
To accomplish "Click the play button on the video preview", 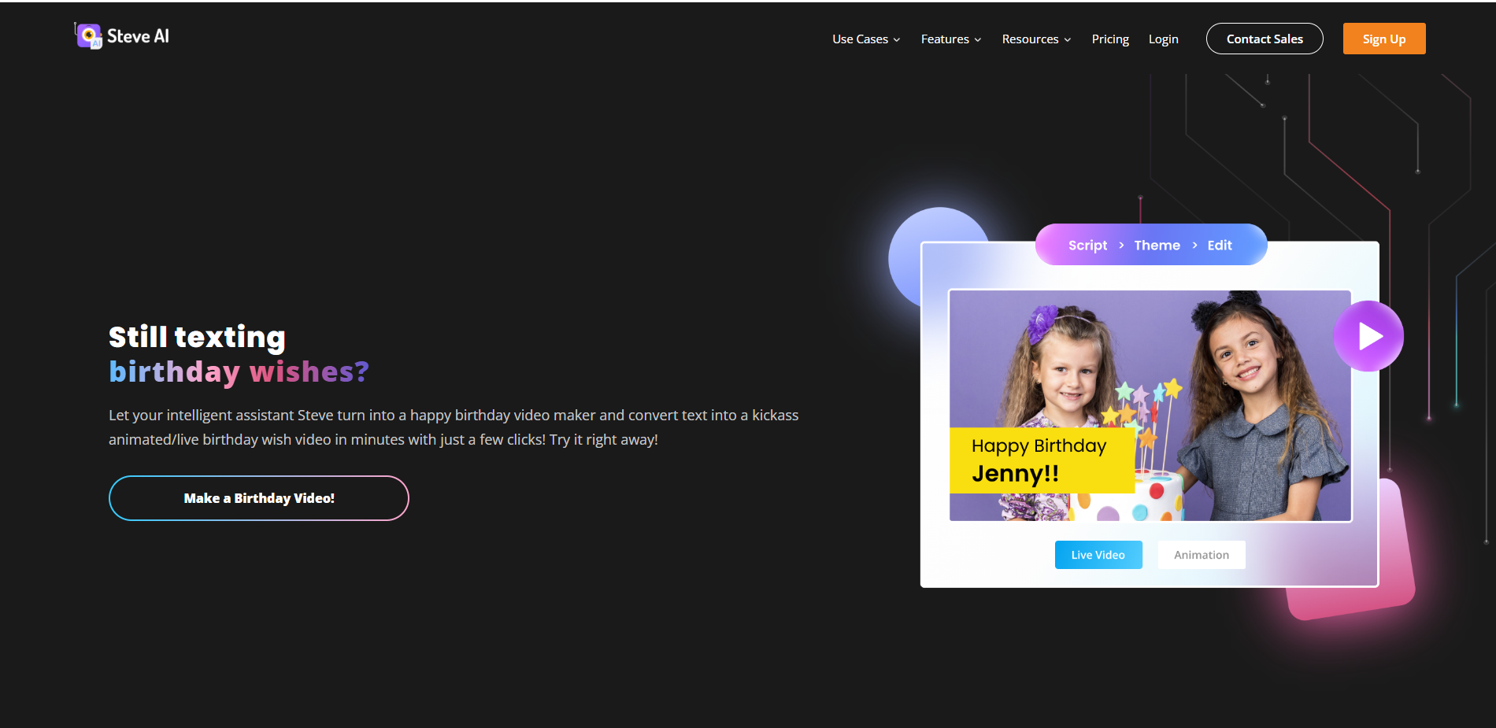I will [1368, 335].
